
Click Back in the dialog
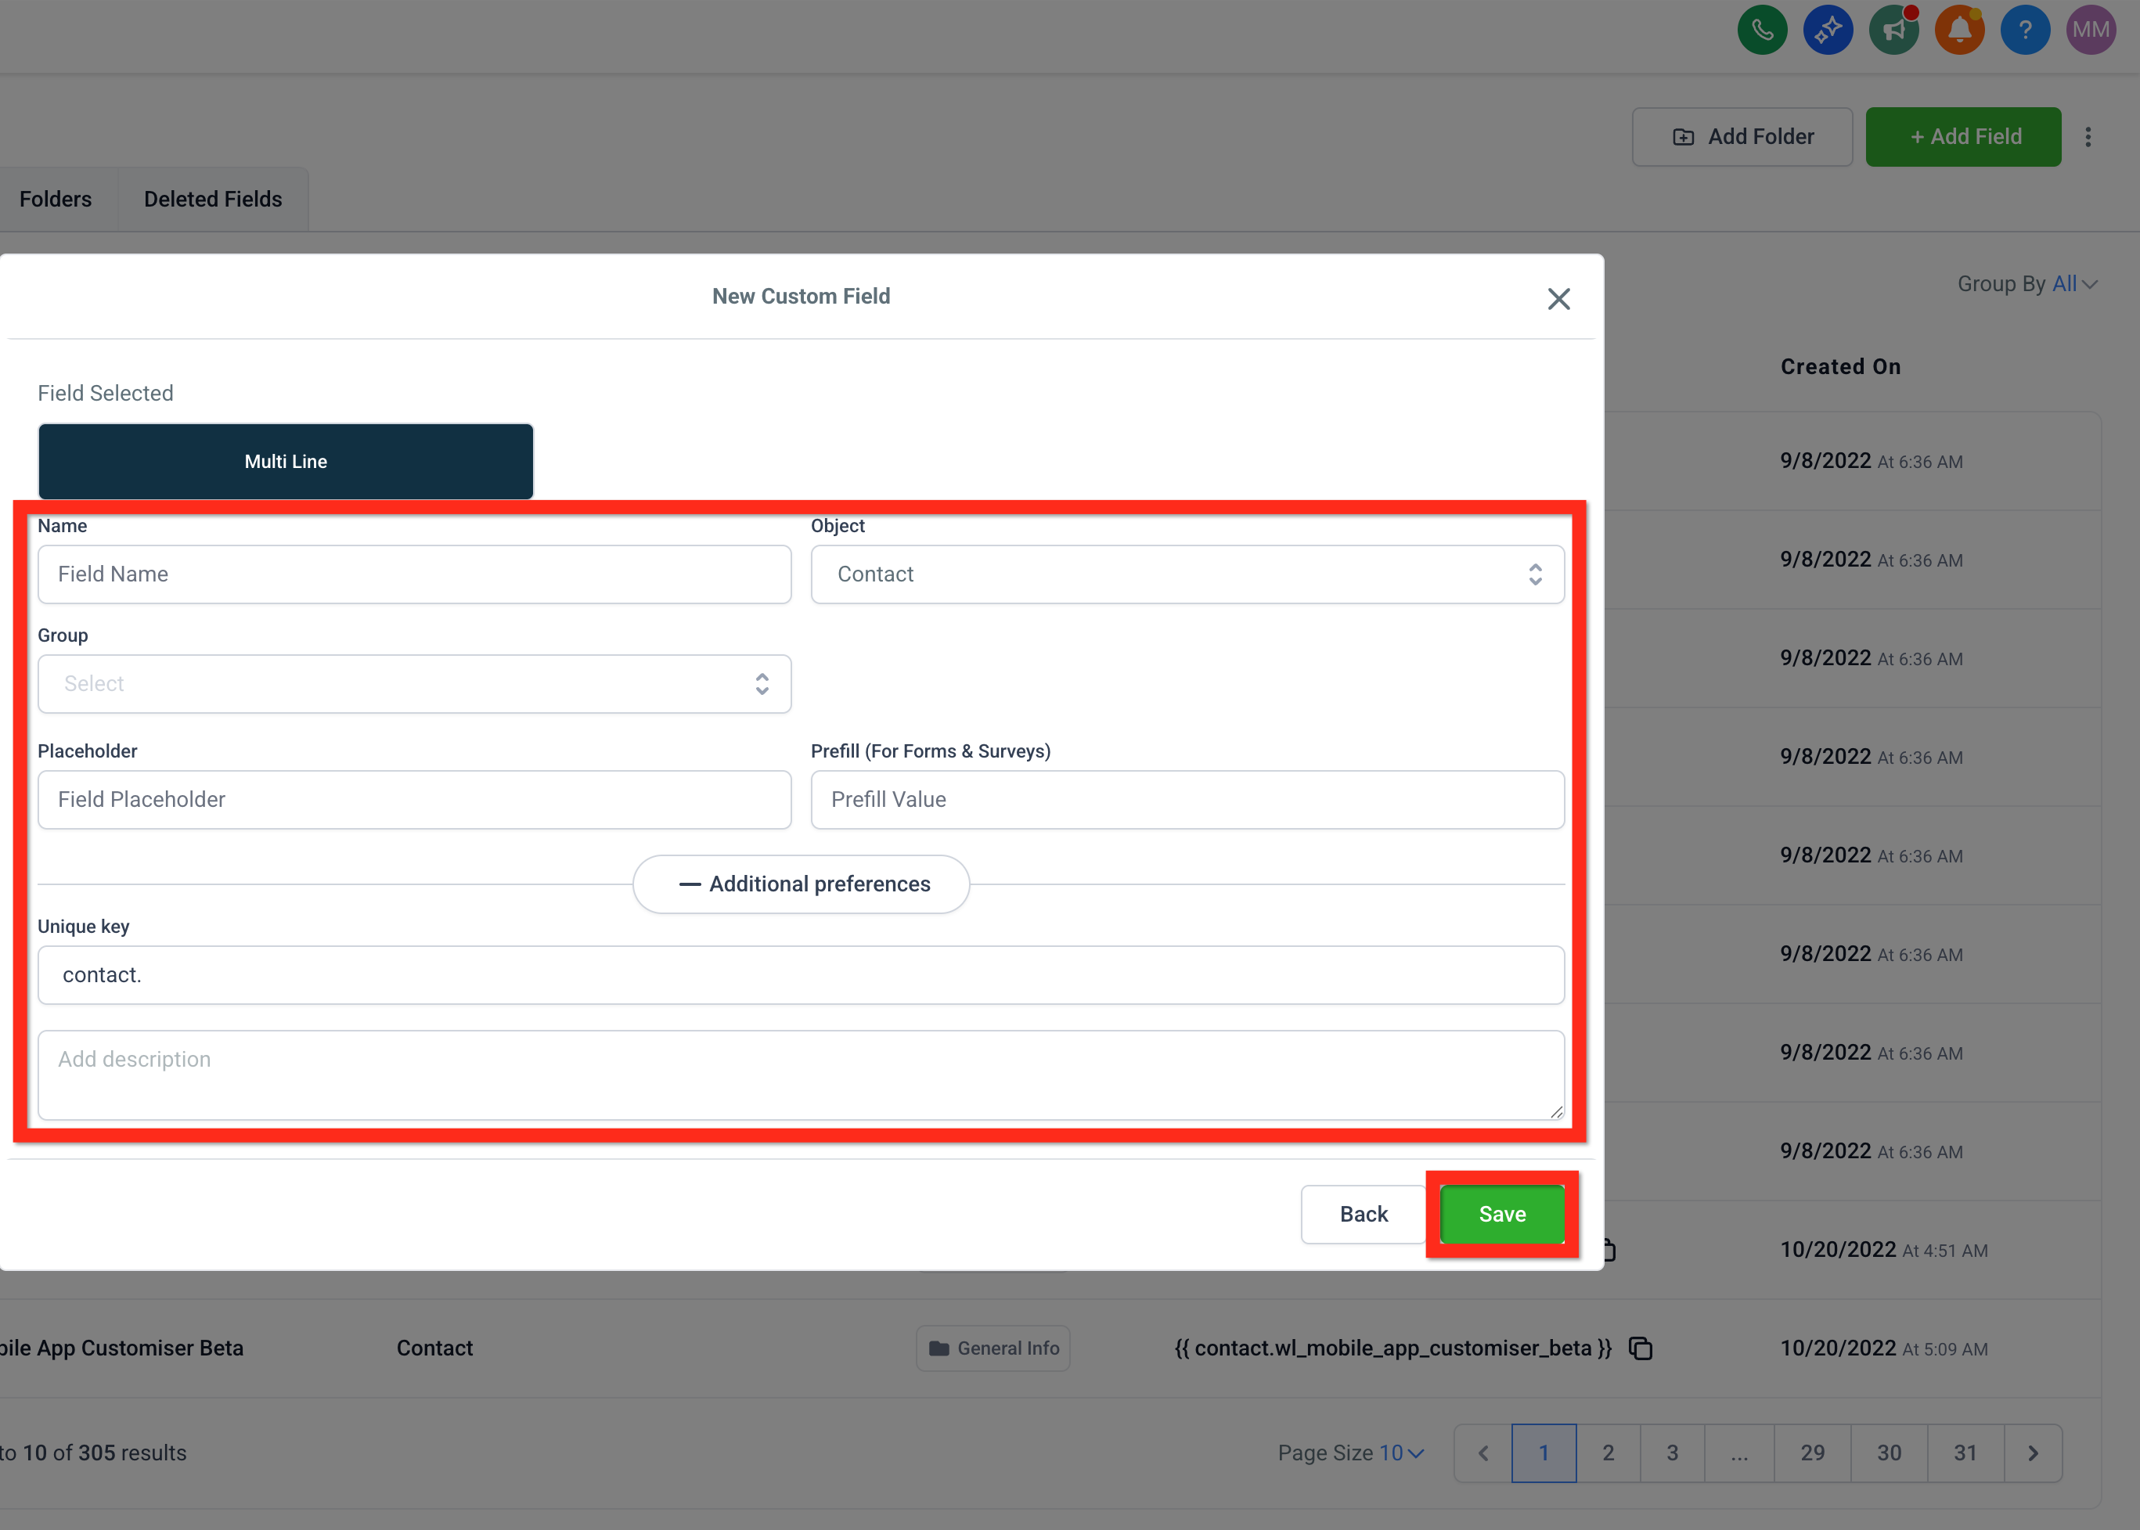coord(1364,1214)
